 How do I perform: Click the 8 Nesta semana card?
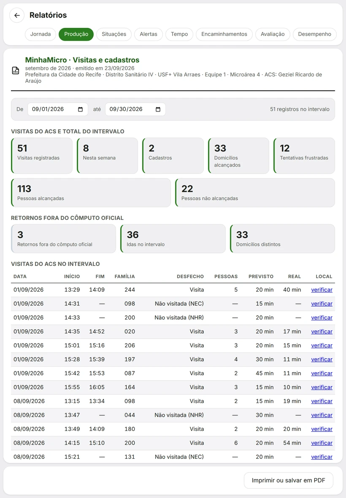(x=107, y=156)
